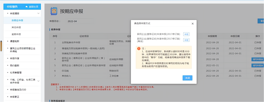Close the 请选择申报方式 dialog with X

pos(193,24)
